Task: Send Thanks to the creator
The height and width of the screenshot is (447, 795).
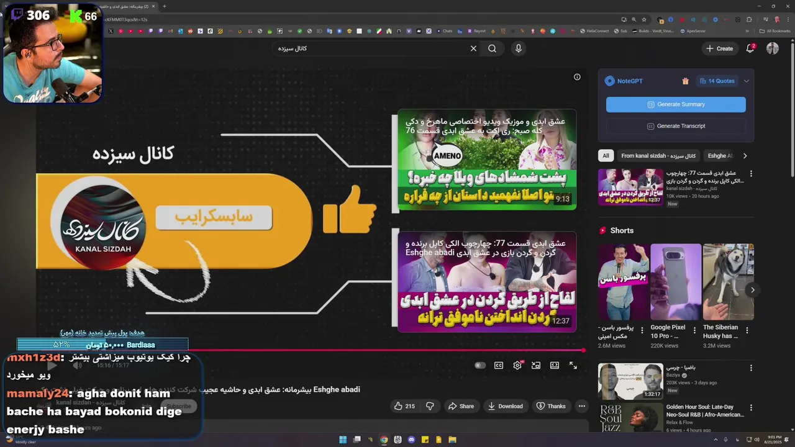Action: [551, 406]
